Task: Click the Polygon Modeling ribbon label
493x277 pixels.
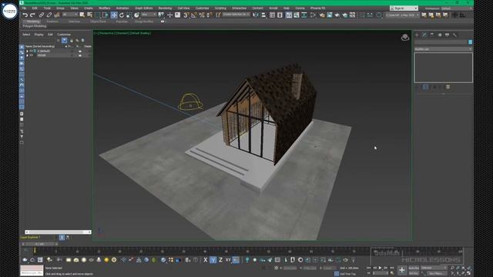Action: click(x=35, y=26)
